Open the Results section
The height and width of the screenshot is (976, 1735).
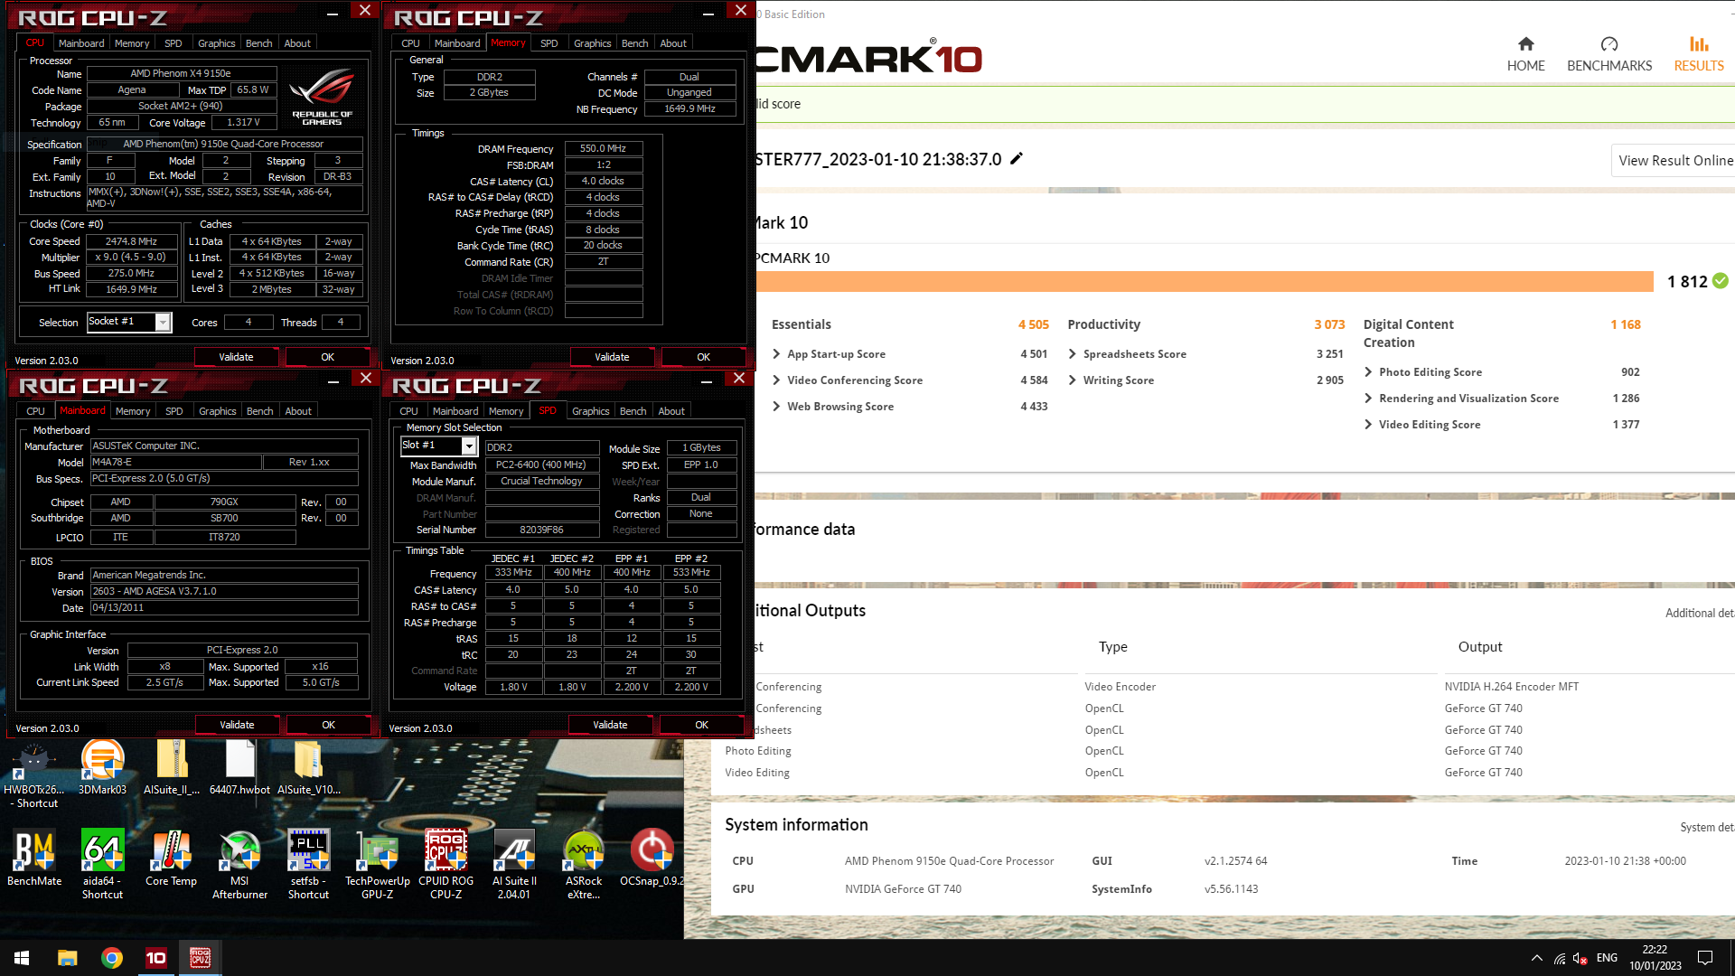(1699, 54)
